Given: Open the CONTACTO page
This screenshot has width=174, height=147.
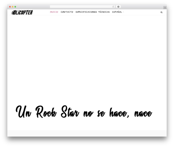Looking at the screenshot, I should click(x=67, y=12).
